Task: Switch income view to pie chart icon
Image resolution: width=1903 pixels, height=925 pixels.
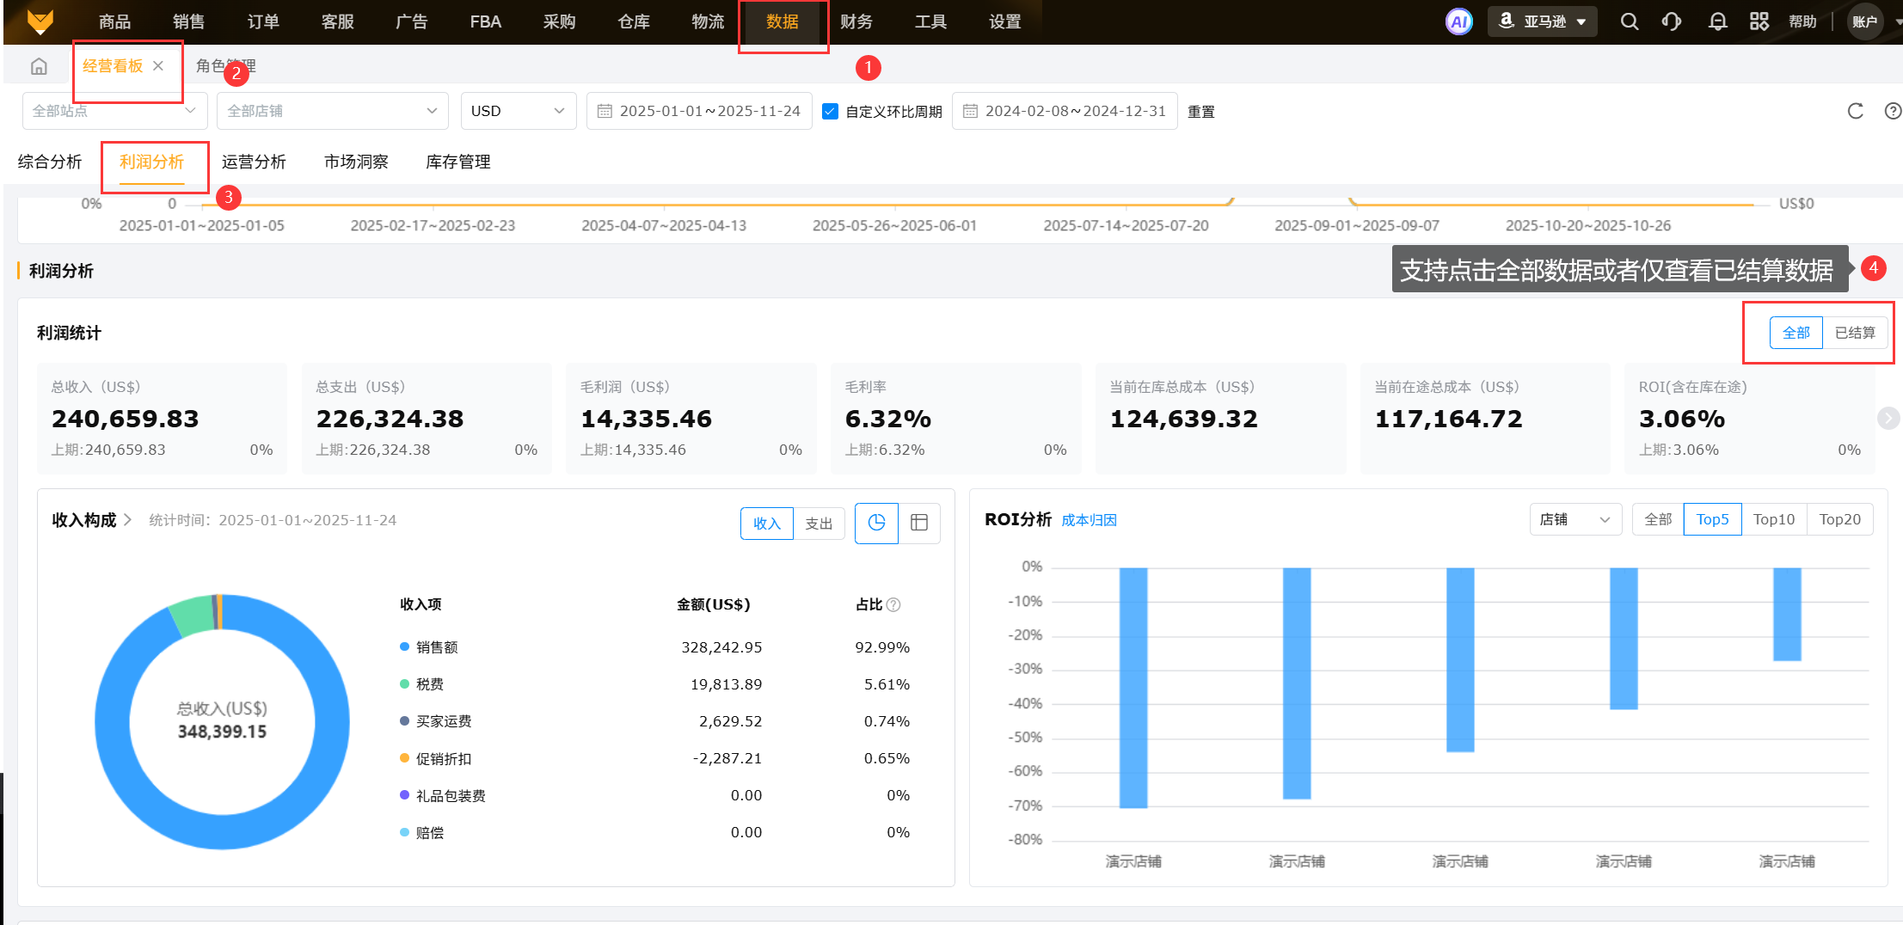Action: coord(876,523)
